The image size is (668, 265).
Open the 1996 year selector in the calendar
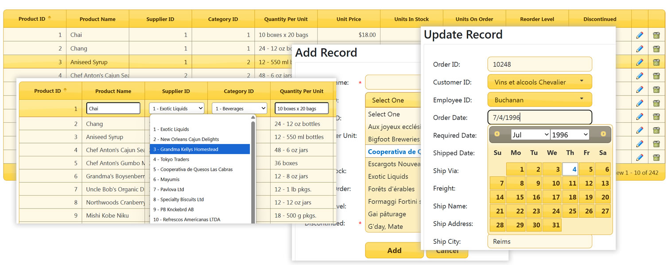click(570, 135)
